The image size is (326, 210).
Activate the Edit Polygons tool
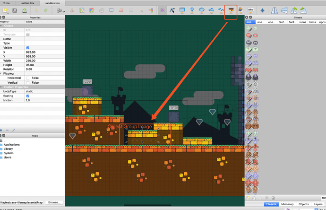pyautogui.click(x=172, y=10)
